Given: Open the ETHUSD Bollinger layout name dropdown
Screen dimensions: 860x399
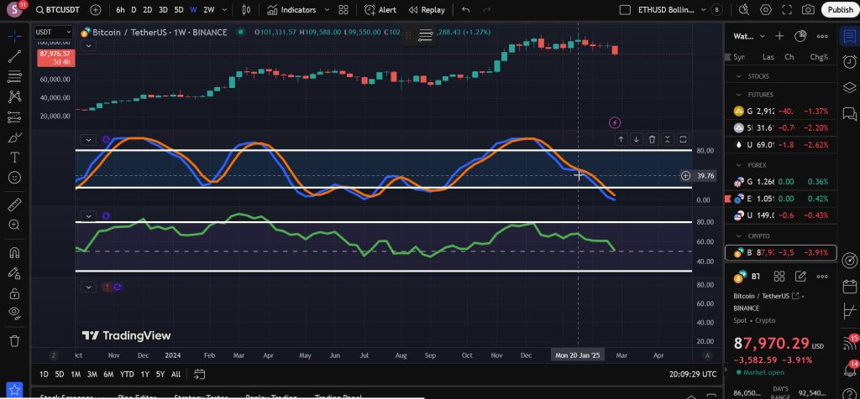Looking at the screenshot, I should 673,10.
